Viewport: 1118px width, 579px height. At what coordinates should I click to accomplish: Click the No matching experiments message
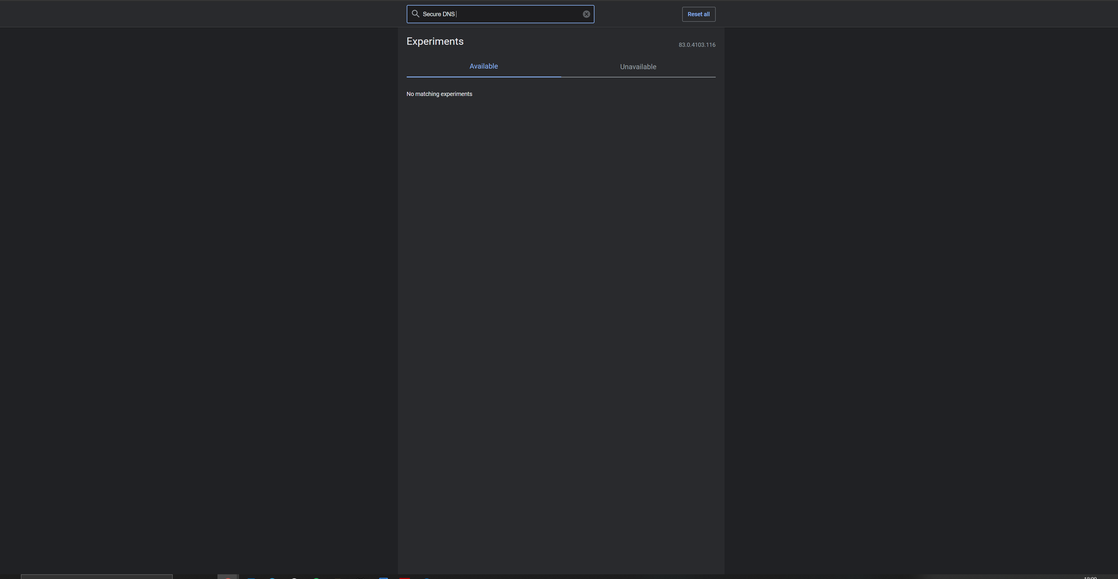[439, 94]
